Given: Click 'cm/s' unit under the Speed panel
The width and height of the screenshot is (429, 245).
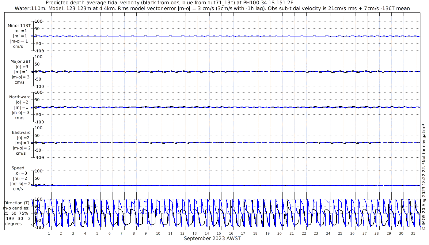Looking at the screenshot, I should tap(18, 189).
